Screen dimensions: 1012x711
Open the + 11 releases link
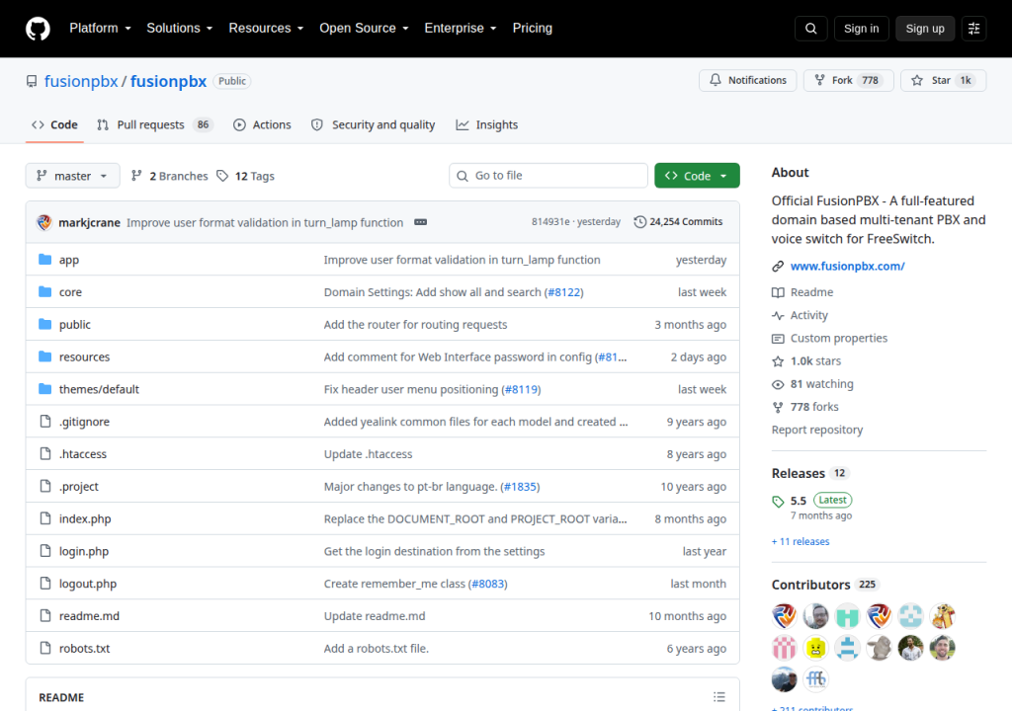(801, 541)
